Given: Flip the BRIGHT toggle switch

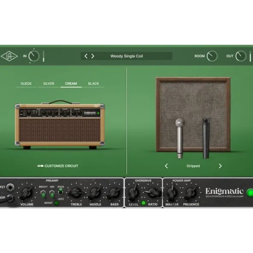Looking at the screenshot, I should [x=43, y=193].
